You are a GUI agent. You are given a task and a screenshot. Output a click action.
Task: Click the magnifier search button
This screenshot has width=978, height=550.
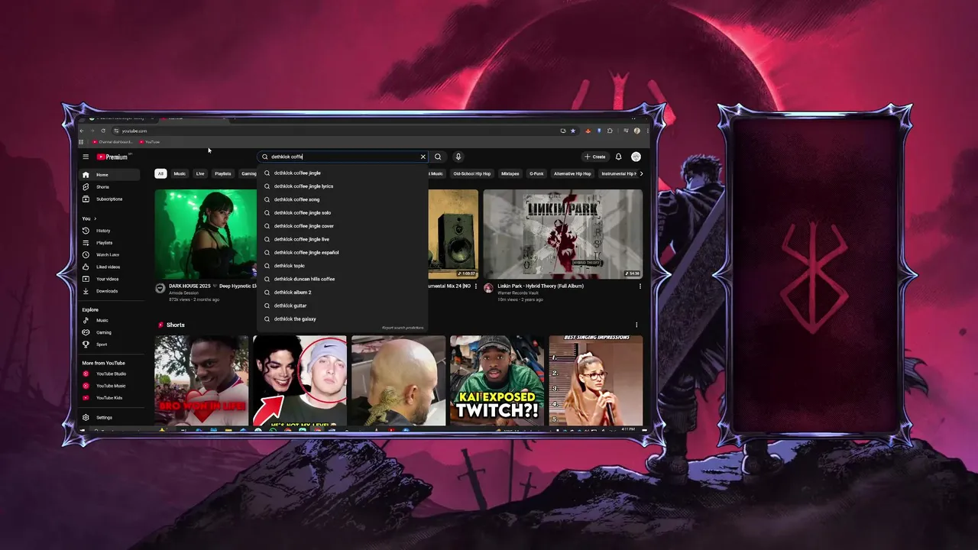pyautogui.click(x=438, y=157)
